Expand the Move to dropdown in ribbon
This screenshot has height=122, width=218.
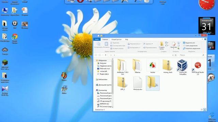tap(141, 44)
